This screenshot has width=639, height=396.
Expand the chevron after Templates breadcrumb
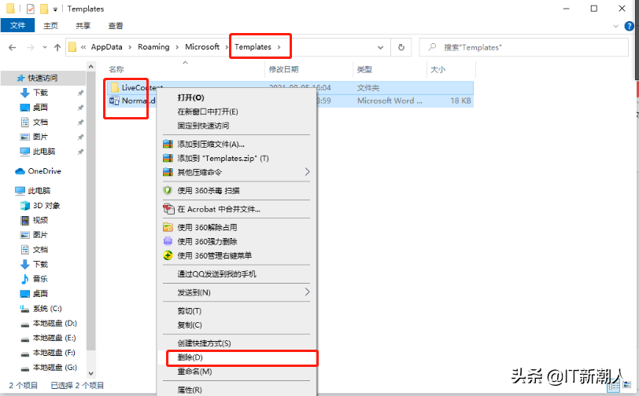pos(279,47)
